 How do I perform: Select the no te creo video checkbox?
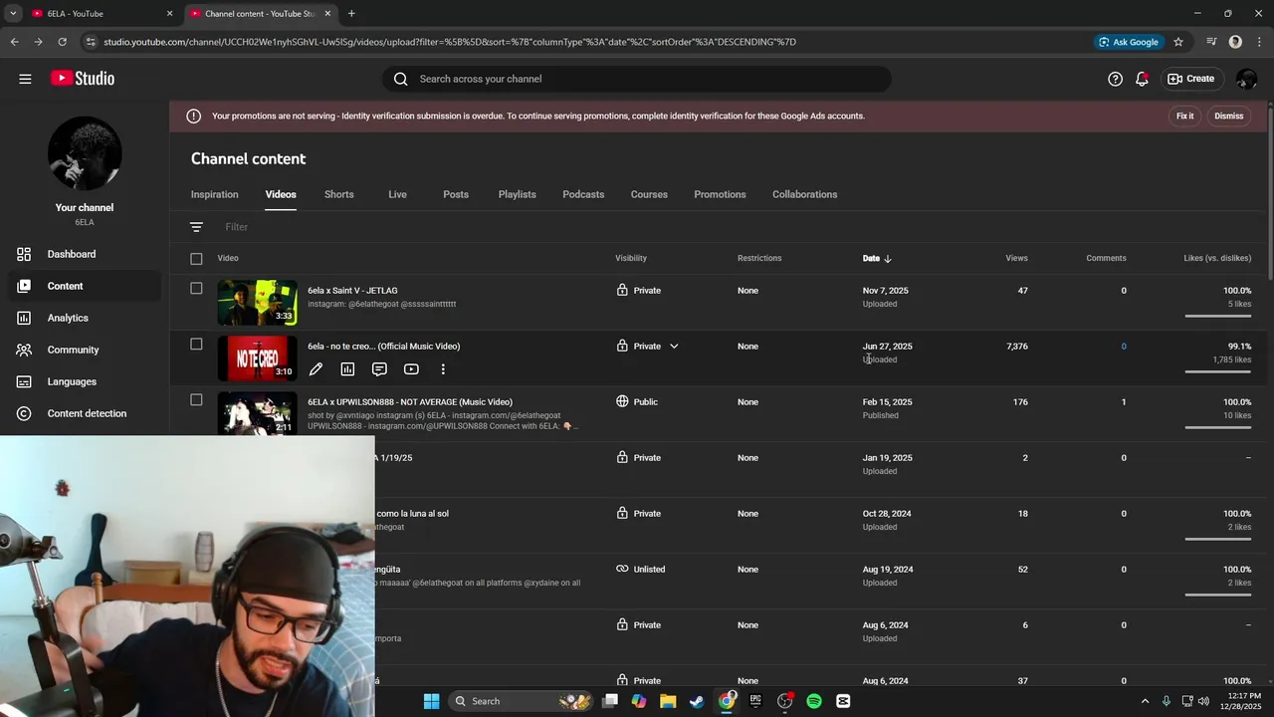[196, 345]
